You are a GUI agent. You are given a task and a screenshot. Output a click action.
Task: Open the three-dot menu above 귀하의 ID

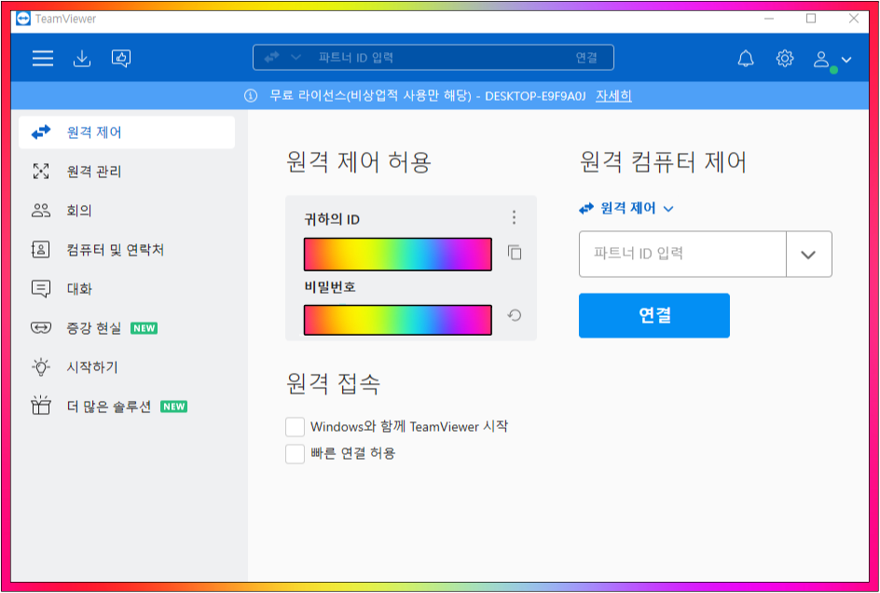pos(514,217)
